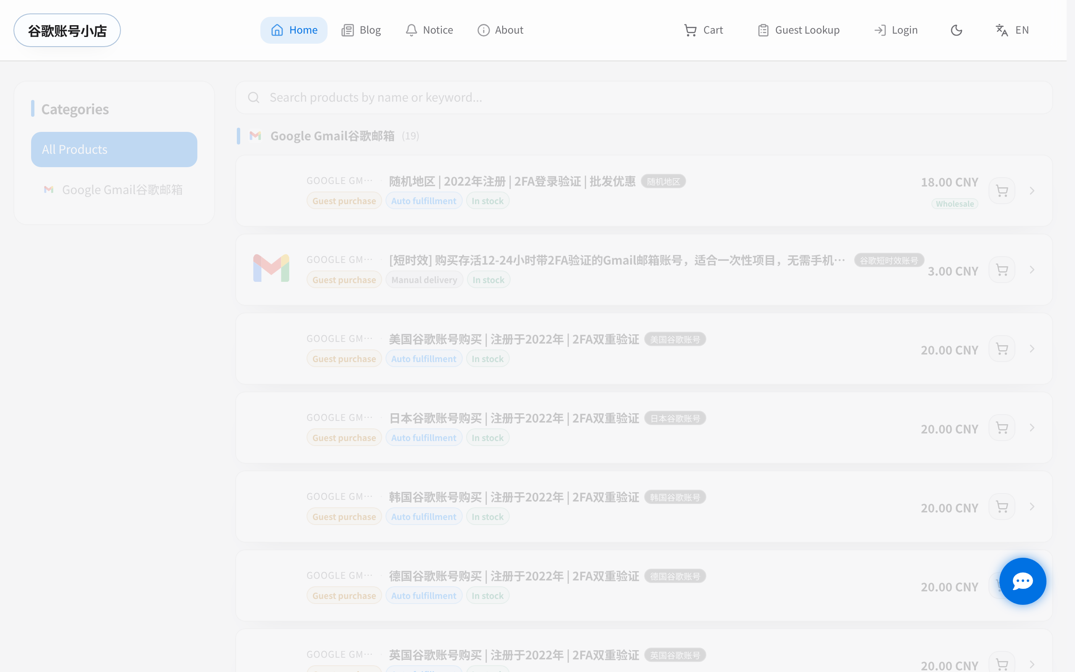1075x672 pixels.
Task: Click Guest purchase badge on 日本谷歌账号 product
Action: coord(344,438)
